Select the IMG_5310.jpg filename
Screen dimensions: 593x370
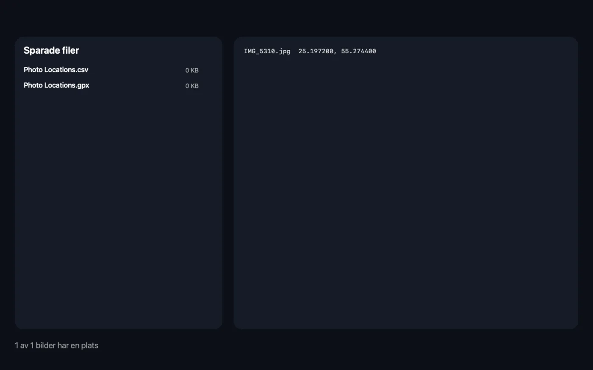coord(267,51)
